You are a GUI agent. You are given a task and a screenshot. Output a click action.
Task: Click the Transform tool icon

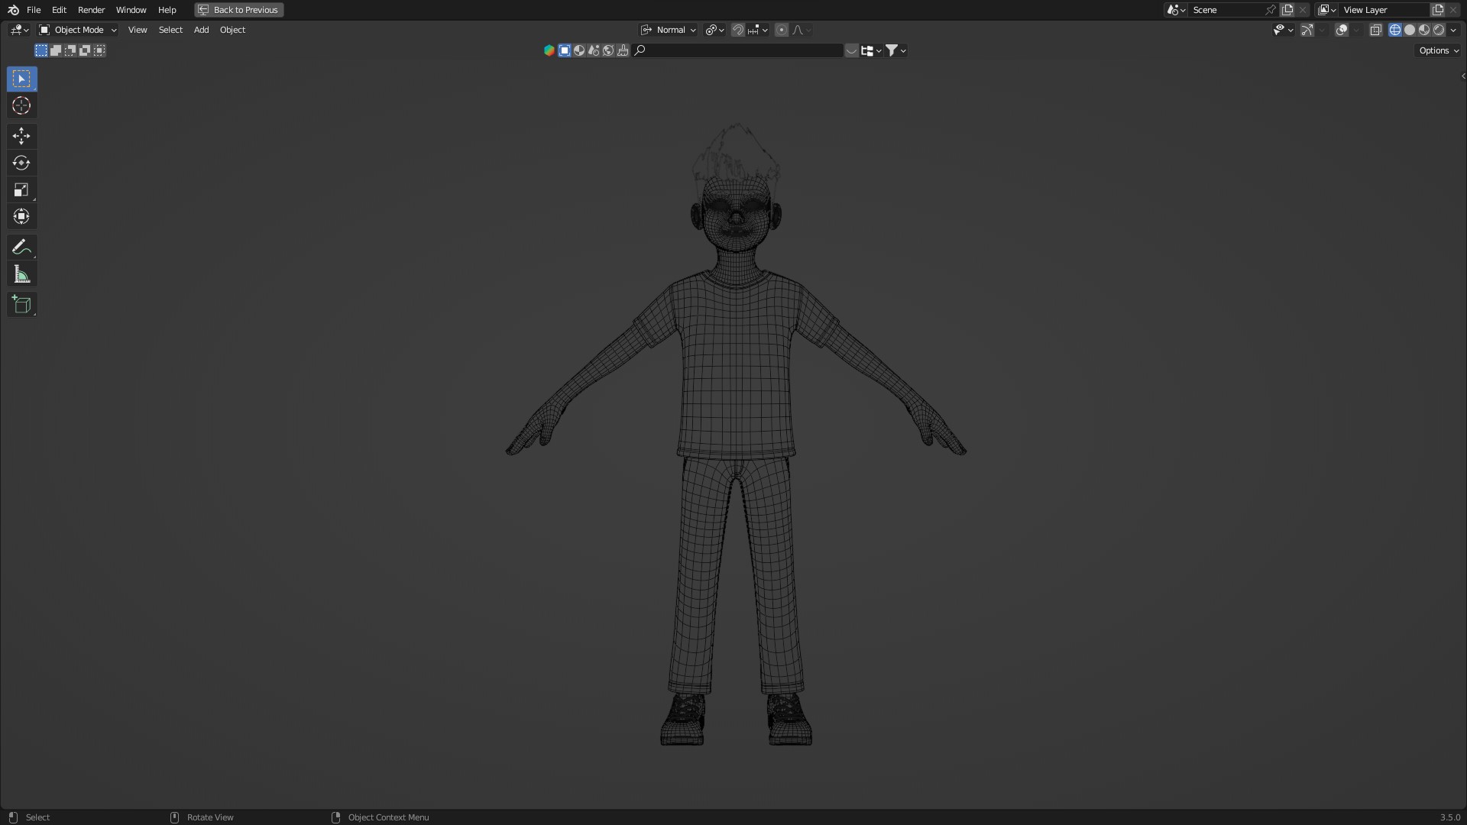point(21,217)
